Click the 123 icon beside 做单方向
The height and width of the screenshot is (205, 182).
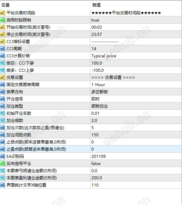coord(2,92)
